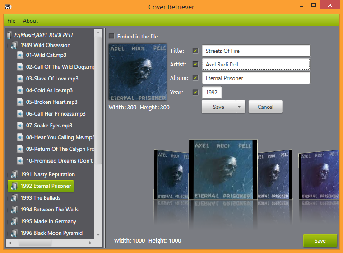Open the About menu
Viewport: 343px width, 253px height.
(30, 21)
